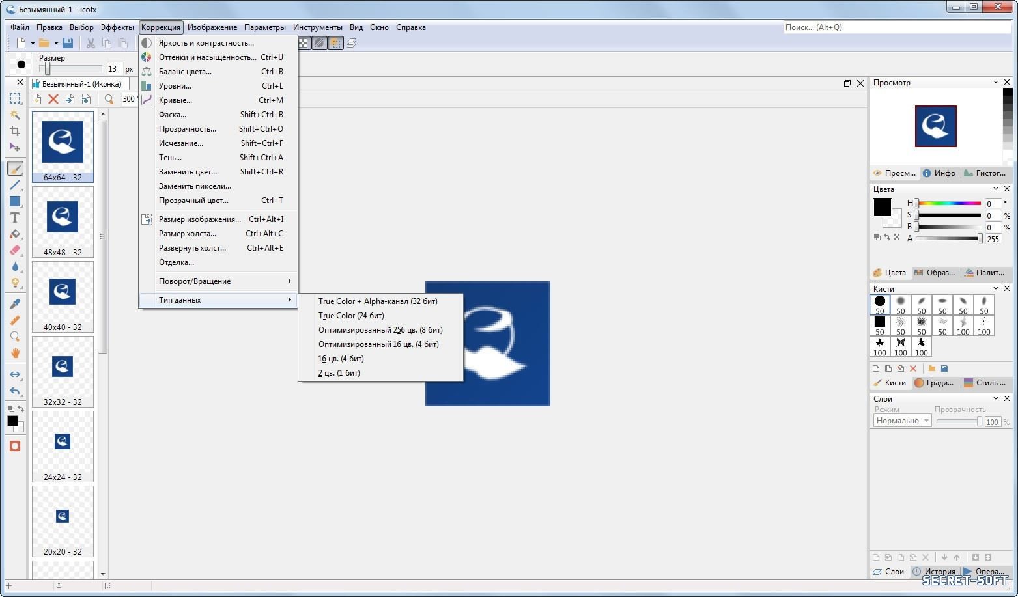Select the Text tool in the toolbox
The height and width of the screenshot is (597, 1018).
[x=15, y=217]
